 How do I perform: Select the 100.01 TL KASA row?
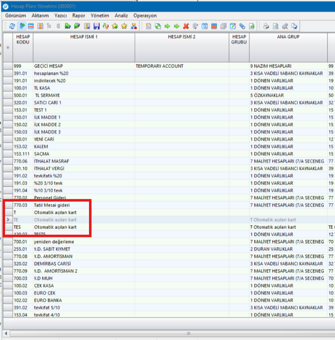169,88
